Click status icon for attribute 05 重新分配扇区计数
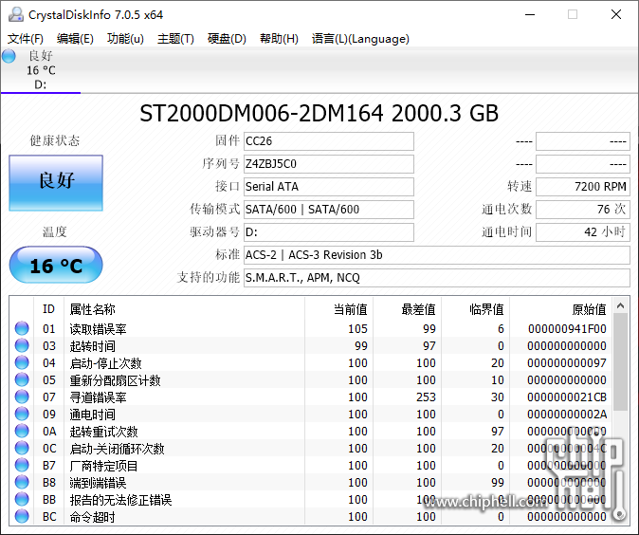 22,380
